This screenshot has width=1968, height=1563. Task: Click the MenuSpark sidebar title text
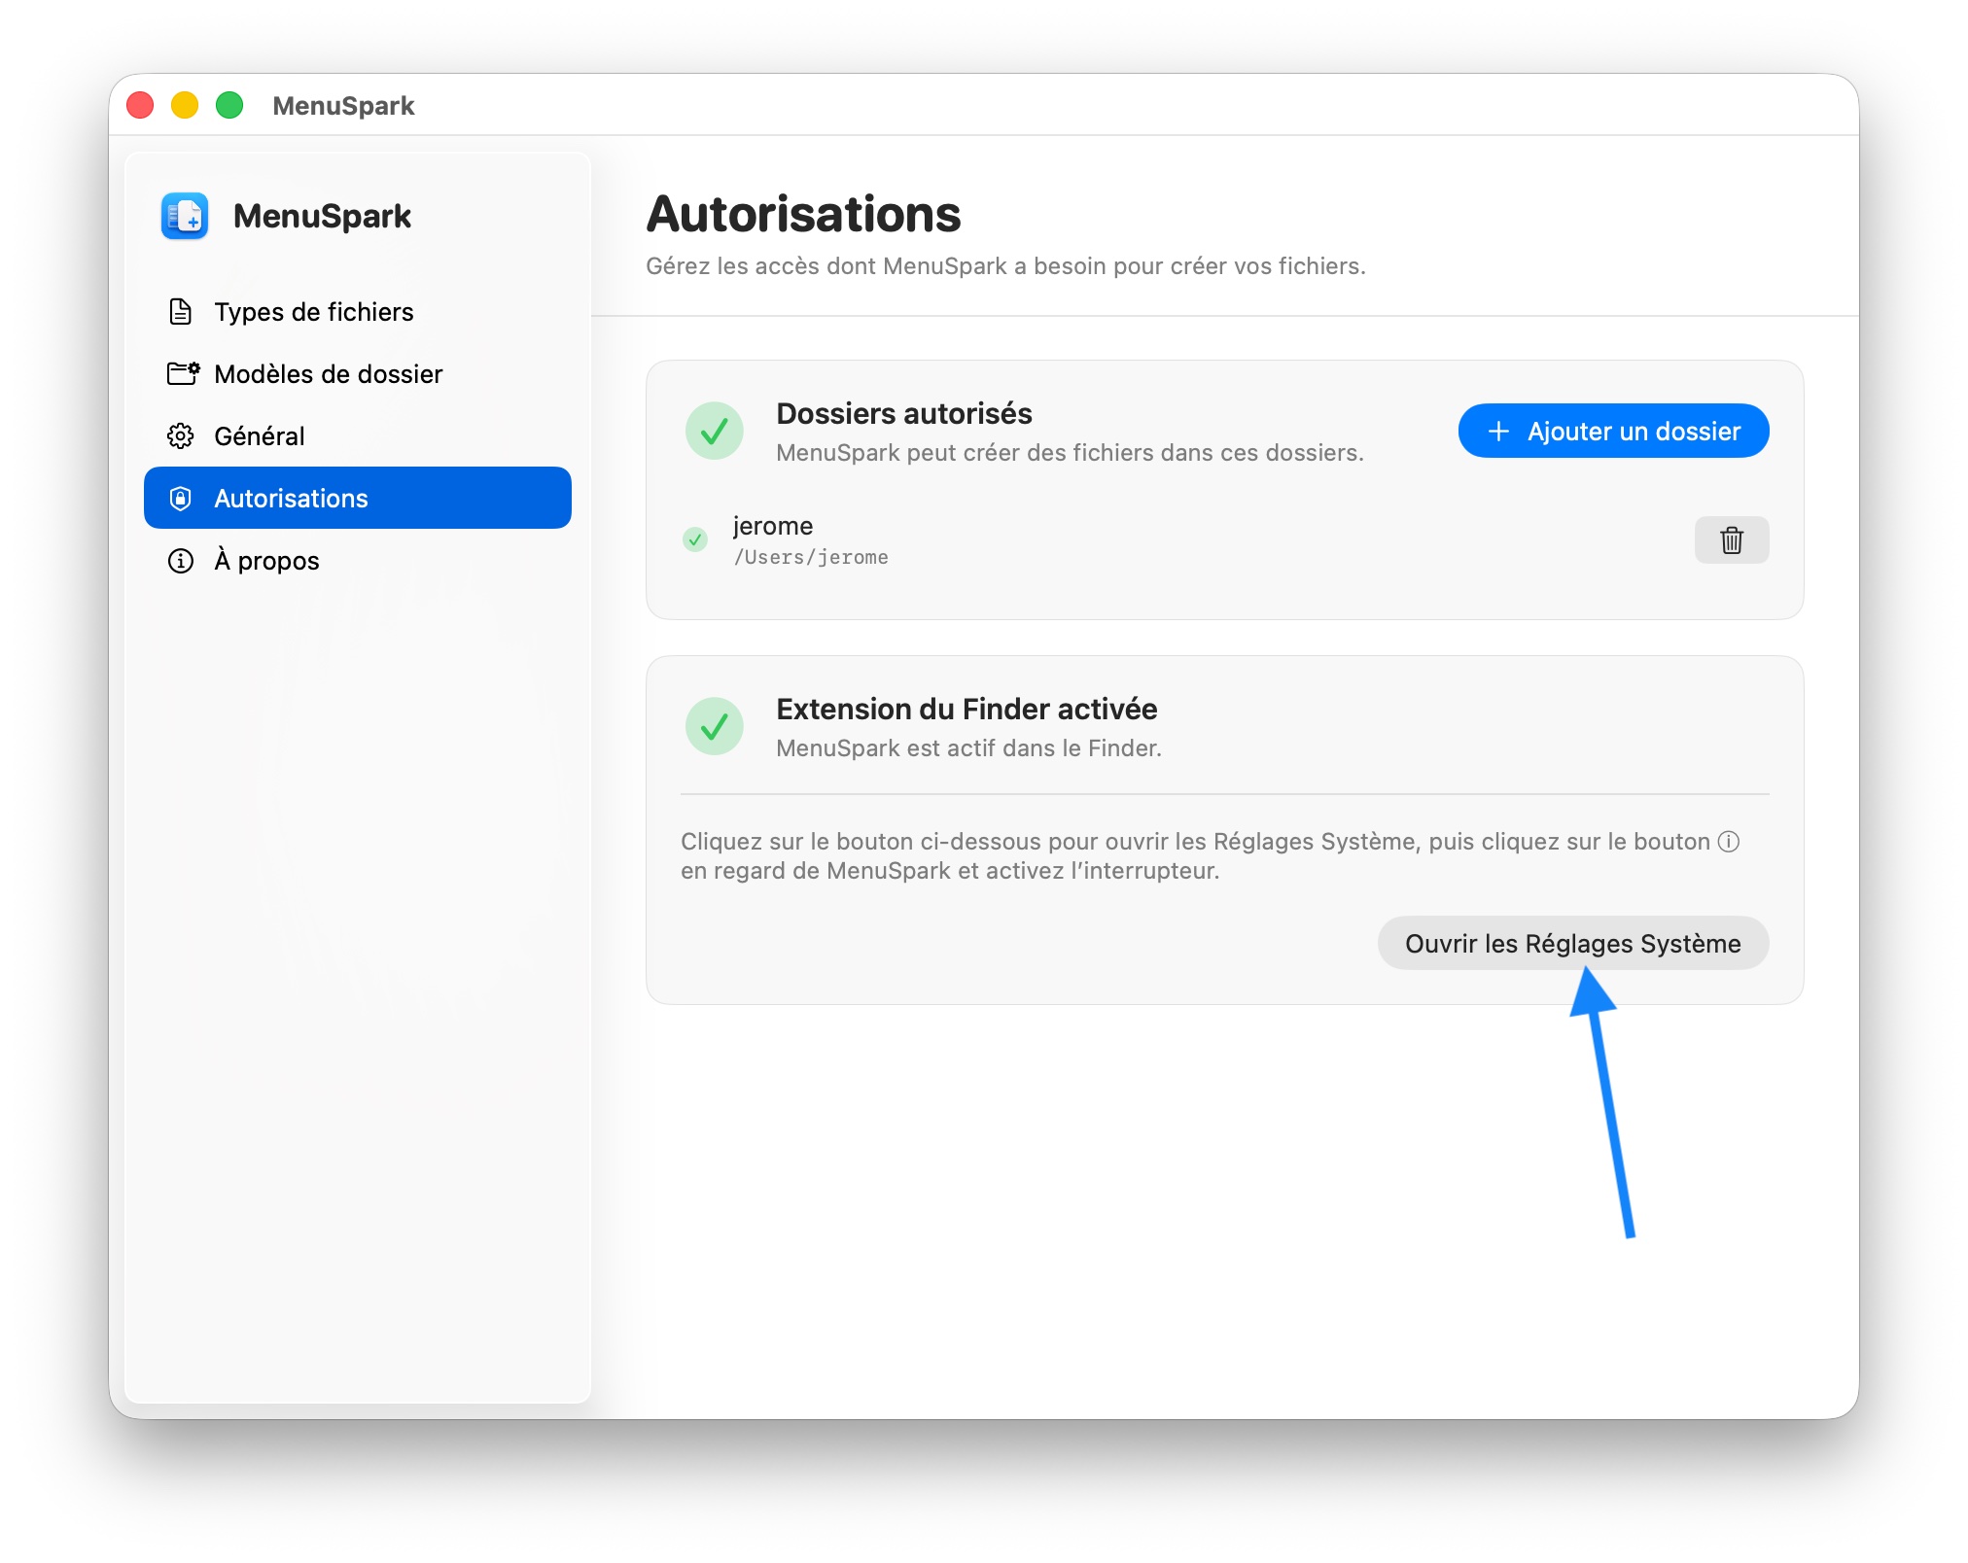[x=323, y=216]
